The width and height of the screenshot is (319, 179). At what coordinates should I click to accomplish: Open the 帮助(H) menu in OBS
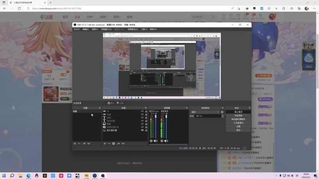tap(153, 29)
